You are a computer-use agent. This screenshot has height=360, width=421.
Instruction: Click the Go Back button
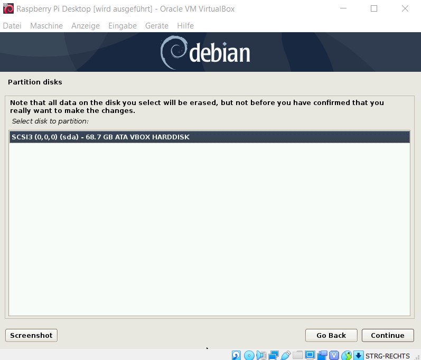pyautogui.click(x=331, y=335)
